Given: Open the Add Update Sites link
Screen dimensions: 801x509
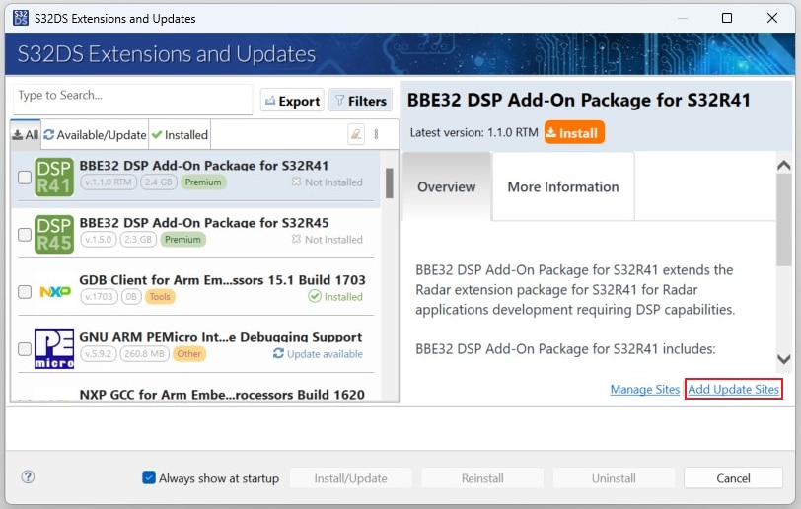Looking at the screenshot, I should tap(733, 390).
